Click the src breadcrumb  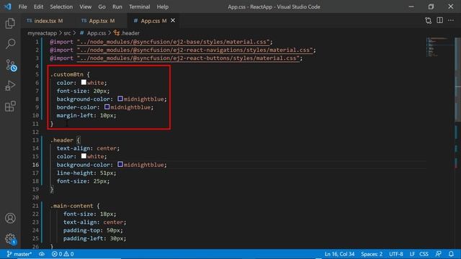(x=67, y=33)
